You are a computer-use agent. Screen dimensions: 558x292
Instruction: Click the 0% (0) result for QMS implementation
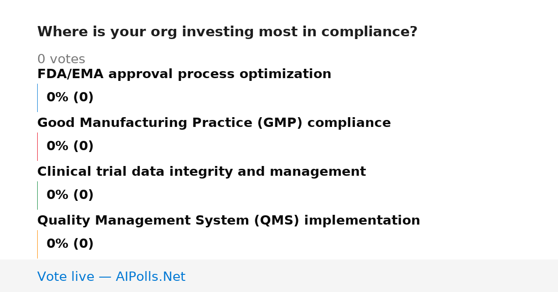click(x=70, y=244)
